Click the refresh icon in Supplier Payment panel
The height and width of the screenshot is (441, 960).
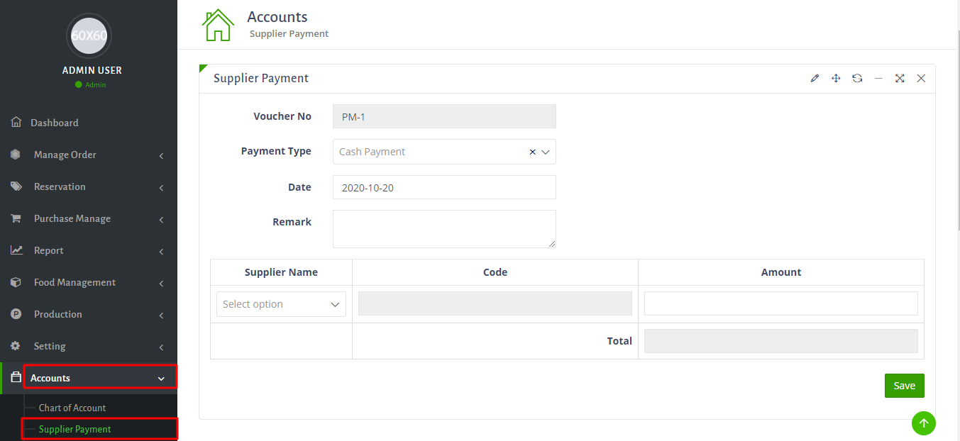pyautogui.click(x=857, y=79)
